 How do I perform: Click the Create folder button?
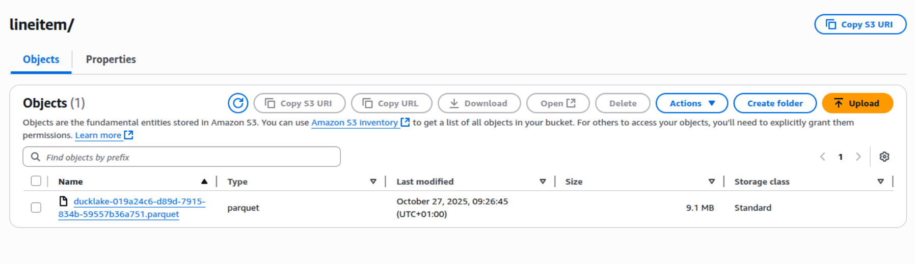pos(774,103)
